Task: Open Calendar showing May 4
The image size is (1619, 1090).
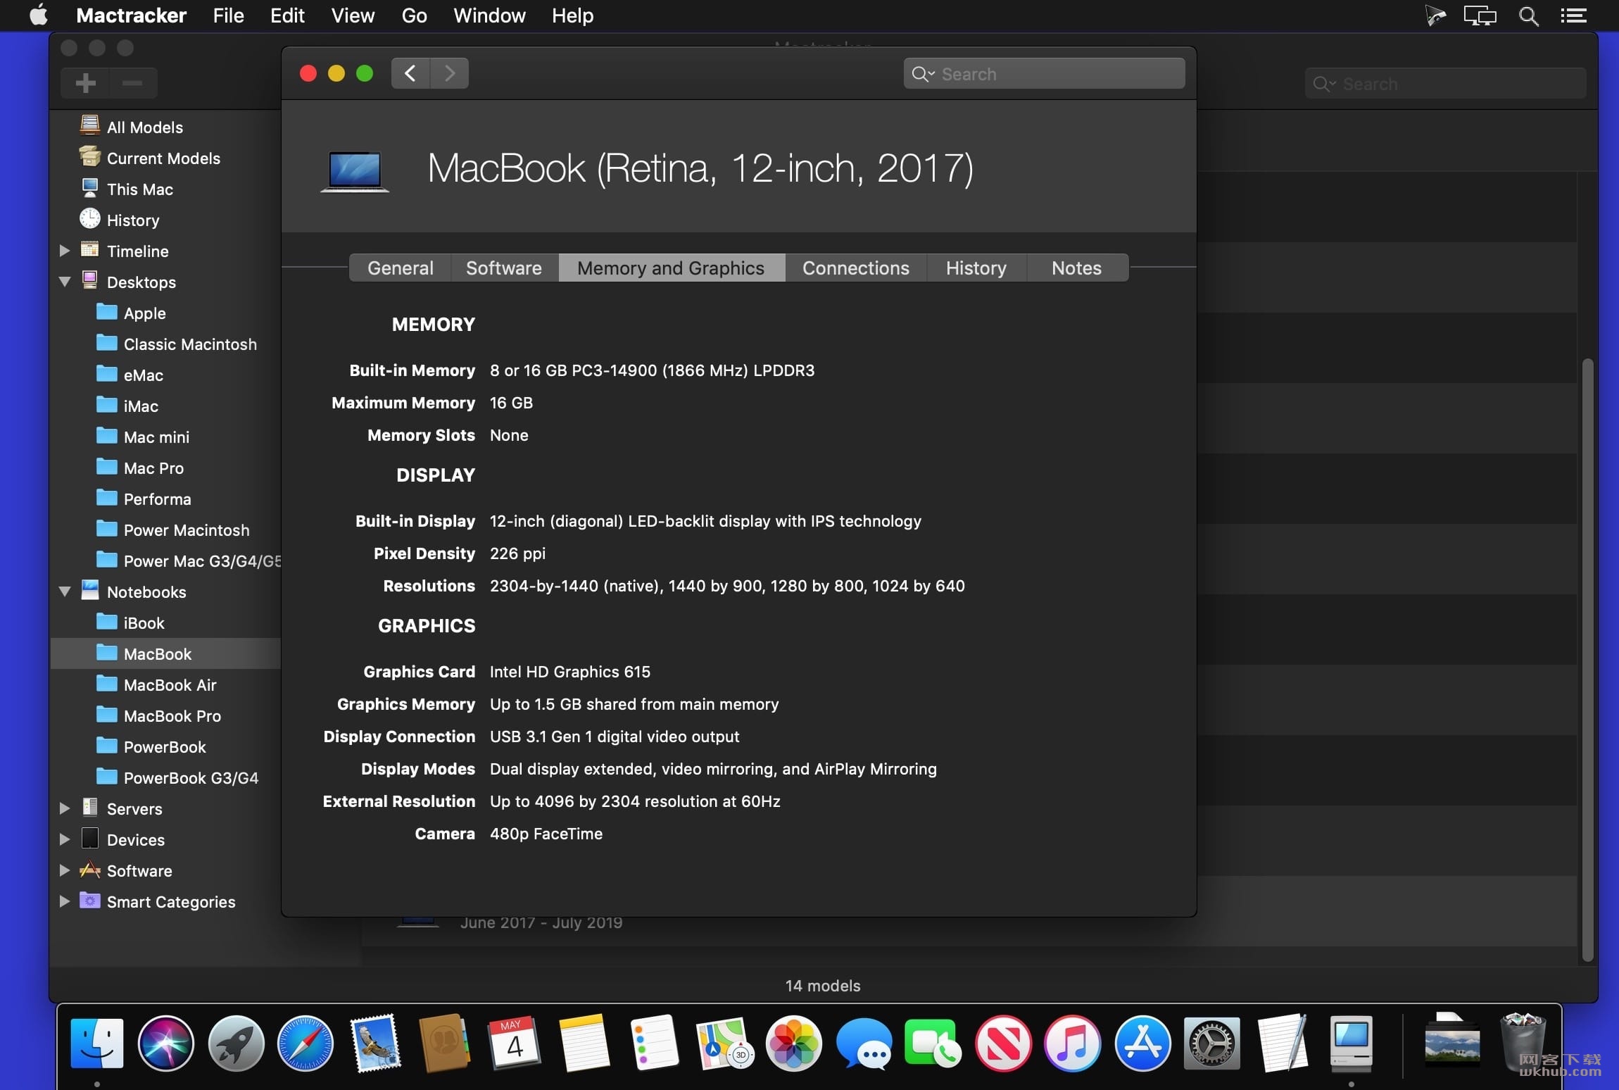Action: (515, 1043)
